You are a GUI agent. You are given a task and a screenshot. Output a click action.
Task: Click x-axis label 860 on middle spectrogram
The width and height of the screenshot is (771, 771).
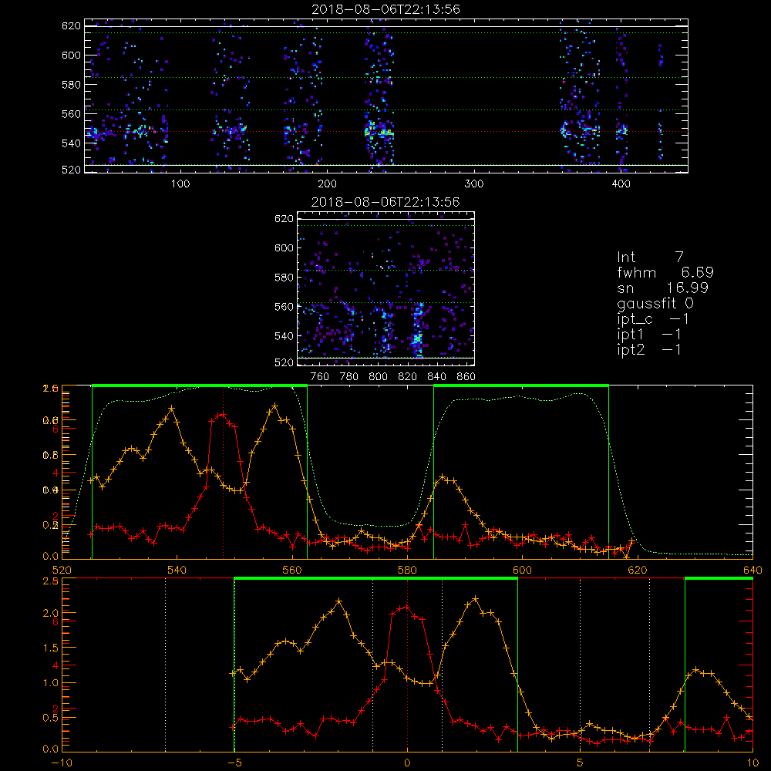466,377
